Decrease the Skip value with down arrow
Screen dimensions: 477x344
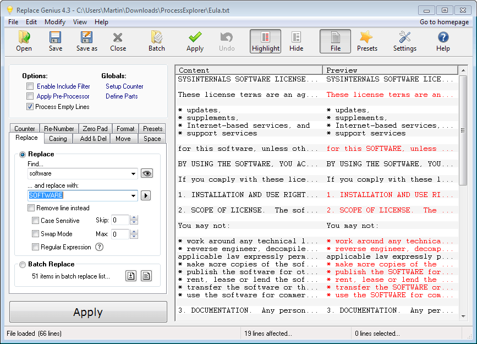click(134, 222)
